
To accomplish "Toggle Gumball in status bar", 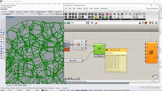I will click(x=91, y=90).
